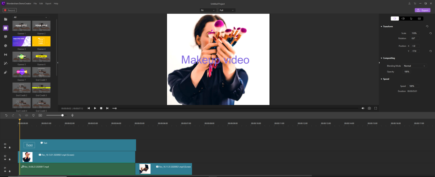Lock track 03
The image size is (435, 177).
[x=10, y=148]
